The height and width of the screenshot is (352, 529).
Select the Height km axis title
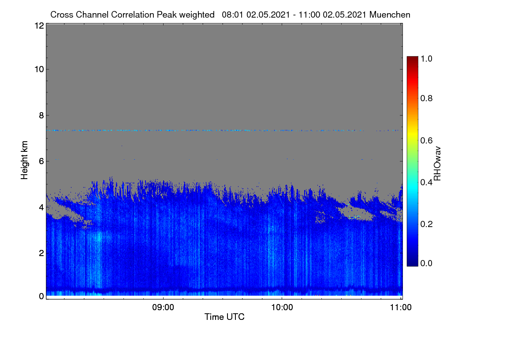pos(25,160)
